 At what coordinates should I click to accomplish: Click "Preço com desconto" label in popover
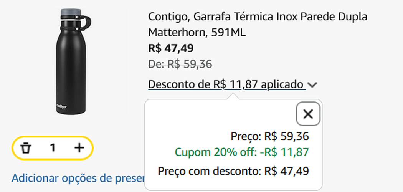(x=210, y=171)
